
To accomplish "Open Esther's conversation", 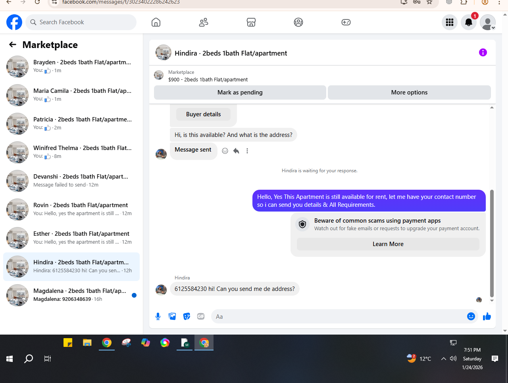I will (x=71, y=238).
